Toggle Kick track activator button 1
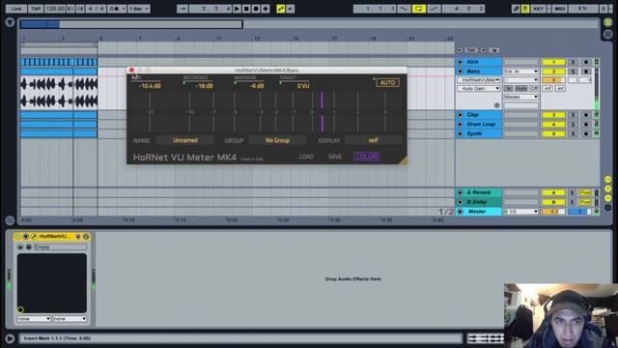Image resolution: width=618 pixels, height=348 pixels. coord(553,62)
